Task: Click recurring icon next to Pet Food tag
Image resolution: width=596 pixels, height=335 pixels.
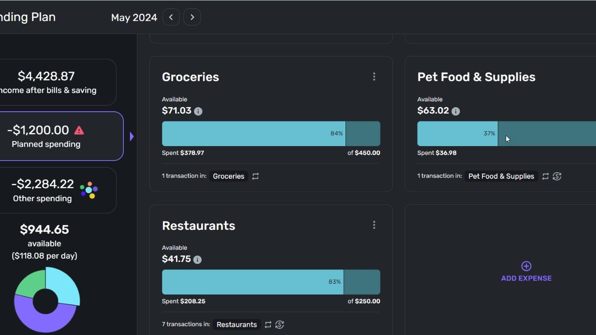Action: click(x=545, y=176)
